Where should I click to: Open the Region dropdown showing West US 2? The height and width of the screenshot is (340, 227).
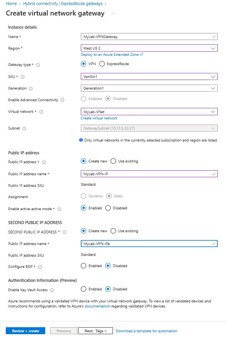pyautogui.click(x=149, y=48)
